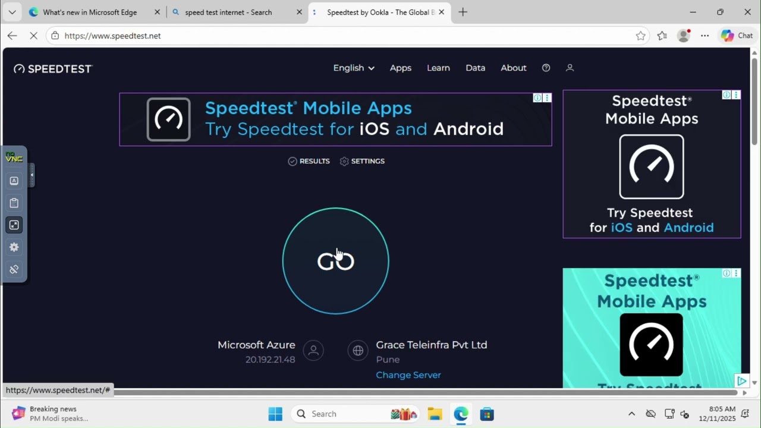
Task: Open the Favorites list
Action: click(x=662, y=36)
